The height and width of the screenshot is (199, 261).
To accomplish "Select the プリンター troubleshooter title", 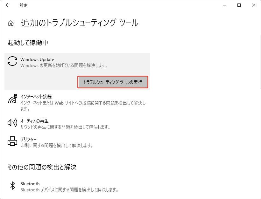I will point(28,139).
